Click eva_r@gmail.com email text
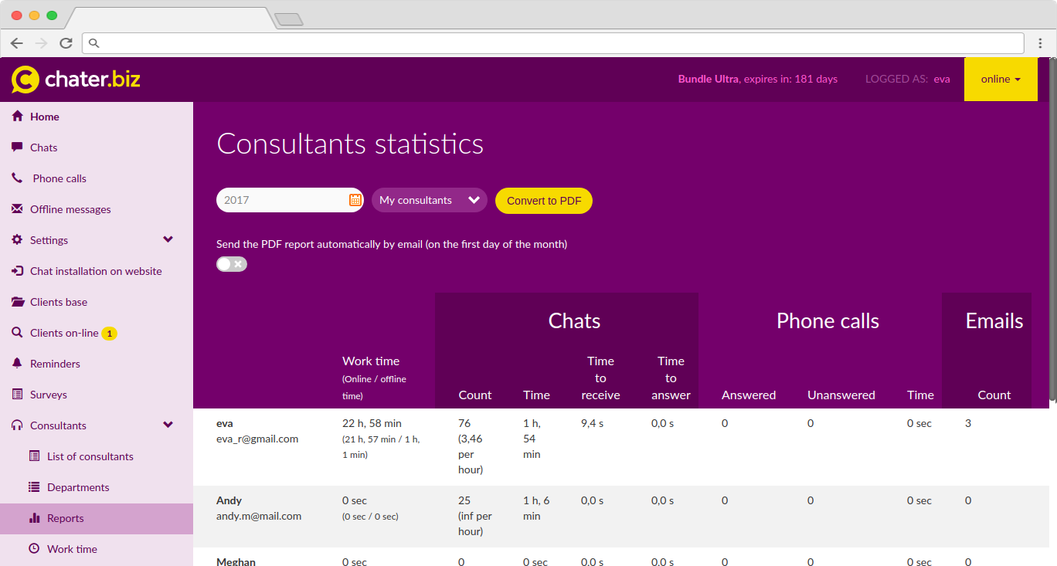 point(257,439)
